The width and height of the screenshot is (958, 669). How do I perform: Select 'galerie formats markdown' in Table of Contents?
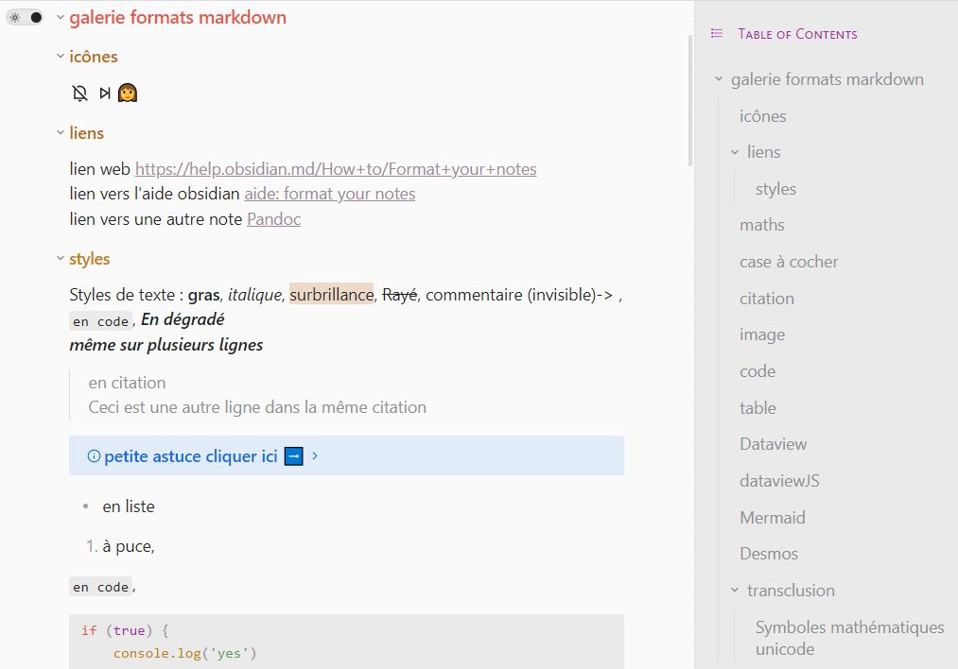(827, 79)
